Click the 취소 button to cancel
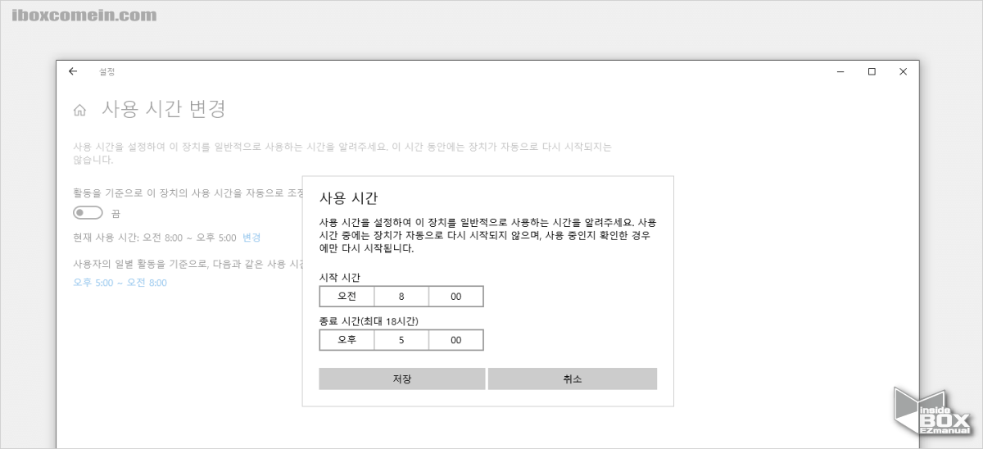Screen dimensions: 983x449 point(573,379)
